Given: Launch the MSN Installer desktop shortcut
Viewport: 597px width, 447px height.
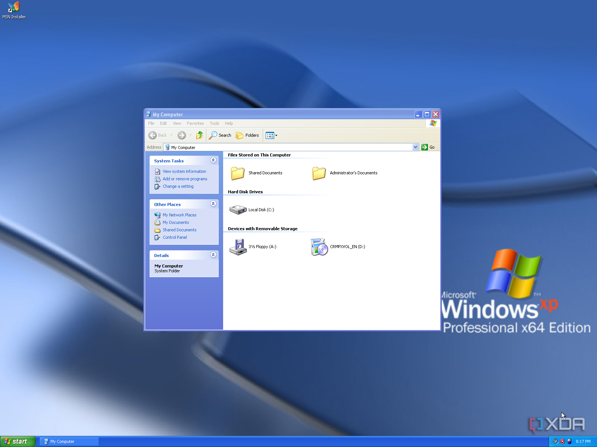Looking at the screenshot, I should point(13,7).
